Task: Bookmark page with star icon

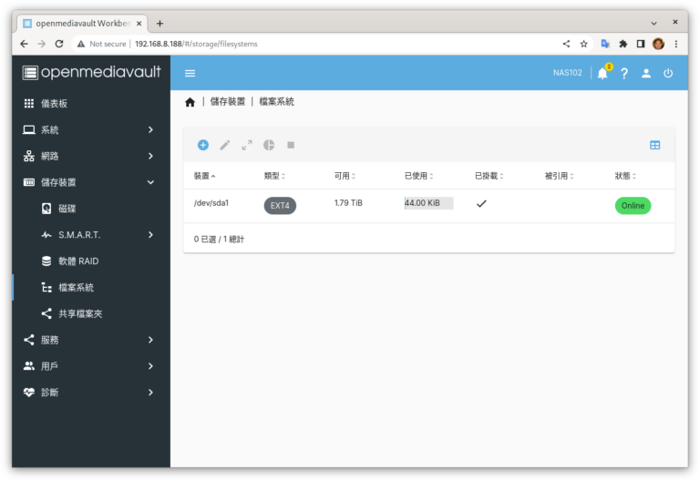Action: tap(583, 44)
